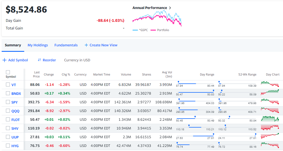
Task: Click the VT day range slider bar
Action: (195, 84)
